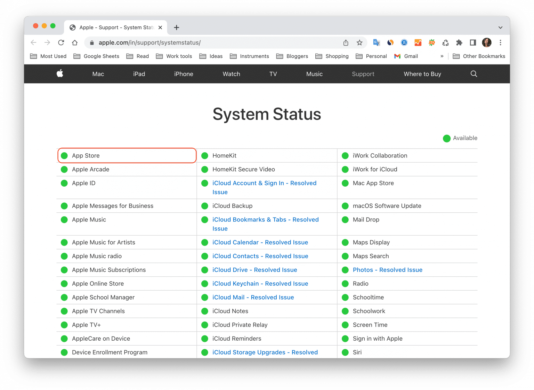
Task: Click the Apple logo in the navigation bar
Action: click(60, 74)
